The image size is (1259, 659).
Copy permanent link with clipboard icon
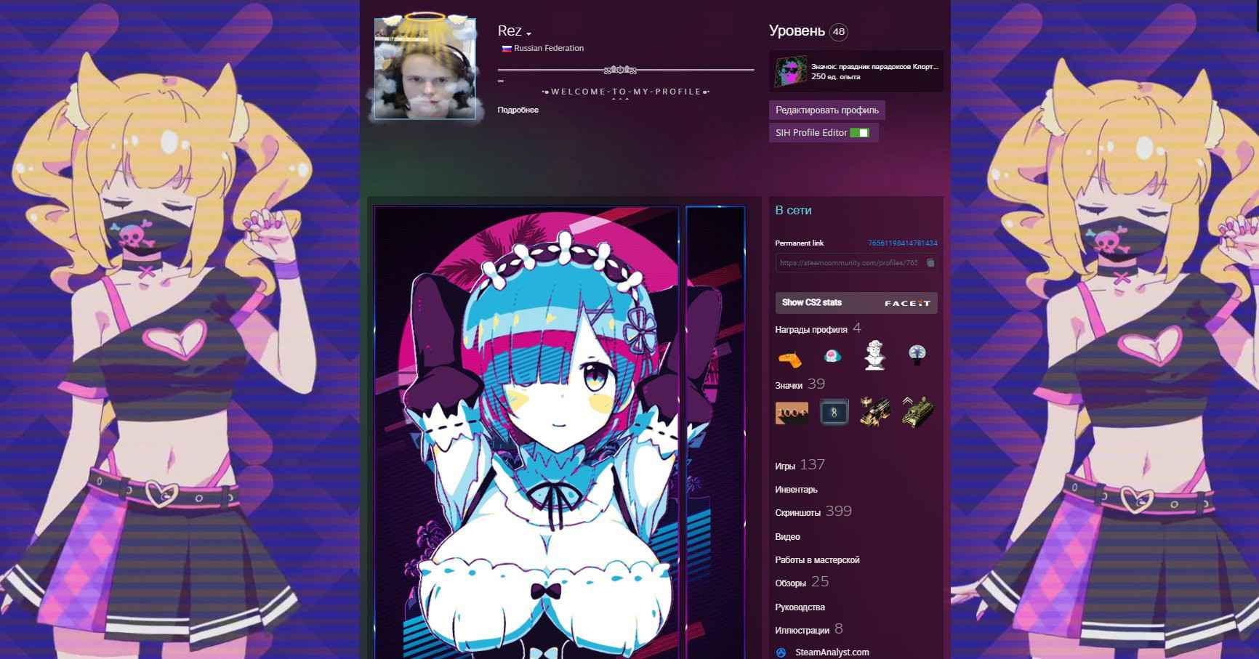(x=930, y=263)
